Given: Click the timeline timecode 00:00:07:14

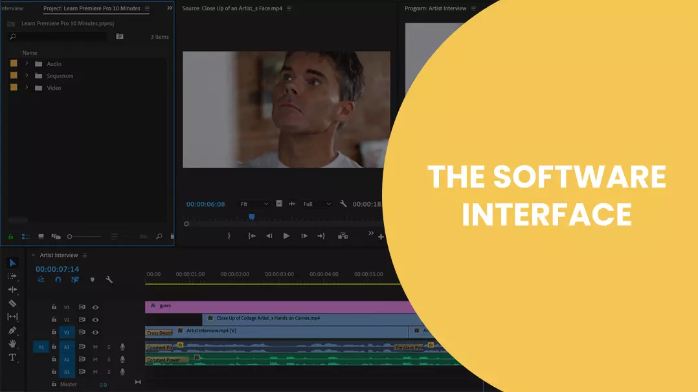Looking at the screenshot, I should [x=58, y=268].
